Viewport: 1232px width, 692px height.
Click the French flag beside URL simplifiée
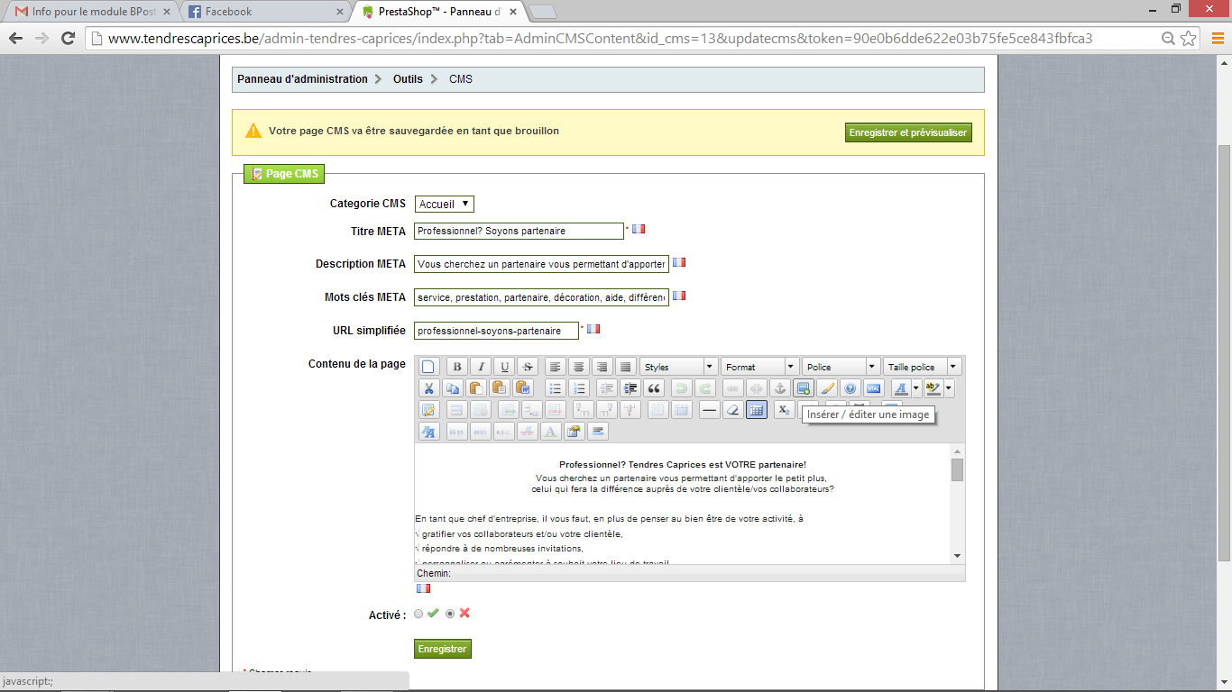coord(593,329)
